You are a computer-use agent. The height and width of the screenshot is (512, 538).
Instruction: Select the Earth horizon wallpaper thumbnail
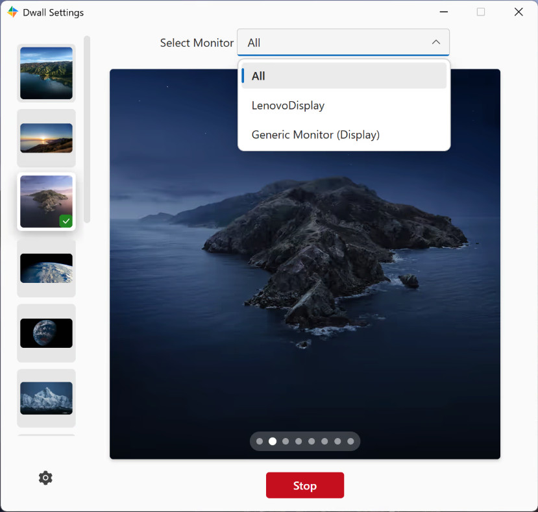pyautogui.click(x=46, y=268)
